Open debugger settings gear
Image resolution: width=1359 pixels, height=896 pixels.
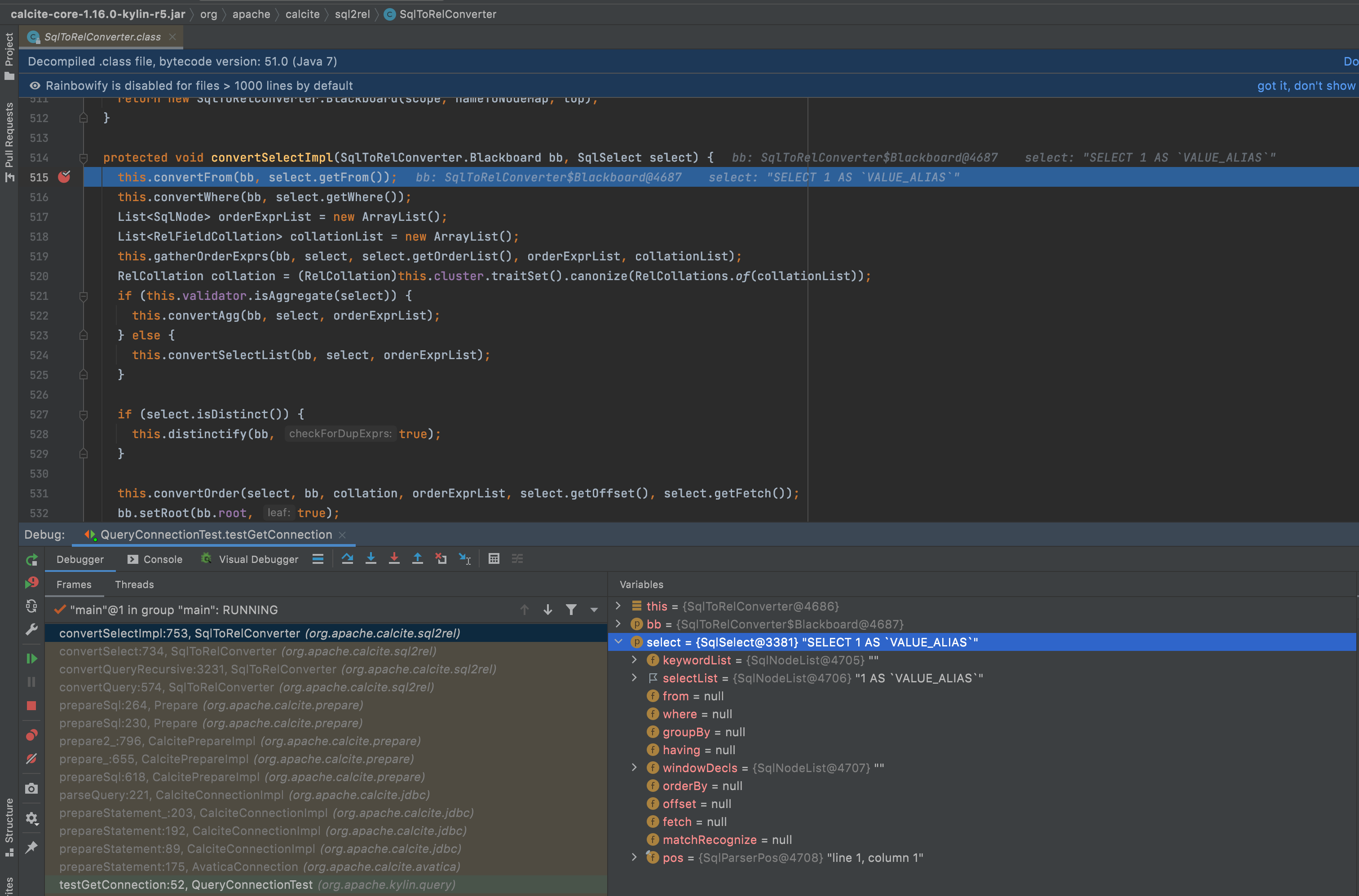click(x=31, y=818)
